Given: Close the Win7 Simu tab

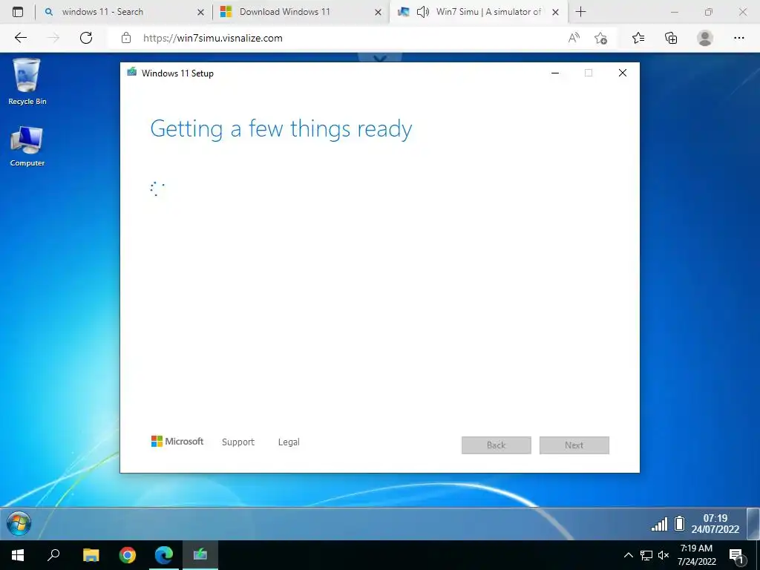Looking at the screenshot, I should 555,12.
